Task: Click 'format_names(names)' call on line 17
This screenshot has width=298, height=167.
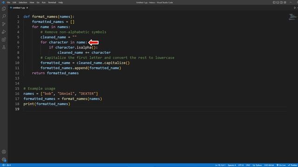Action: (82, 99)
